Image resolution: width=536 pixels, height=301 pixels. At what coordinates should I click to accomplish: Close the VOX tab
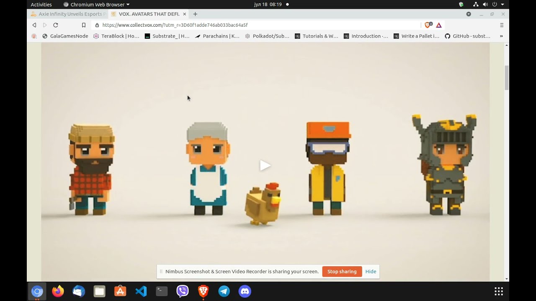click(185, 14)
